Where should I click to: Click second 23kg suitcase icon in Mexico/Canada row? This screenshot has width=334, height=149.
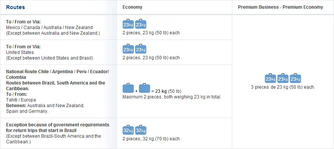(x=141, y=24)
